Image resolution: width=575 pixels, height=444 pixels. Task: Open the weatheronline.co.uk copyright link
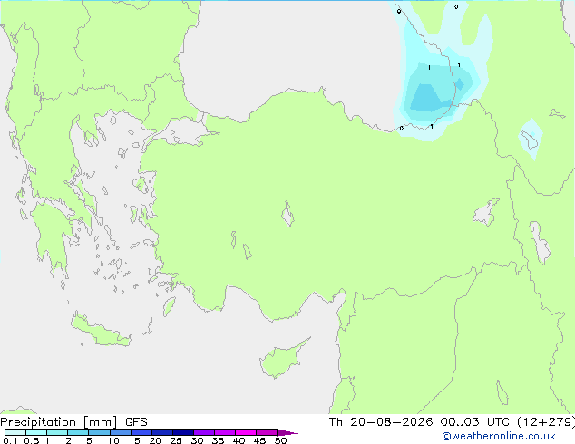coord(499,436)
